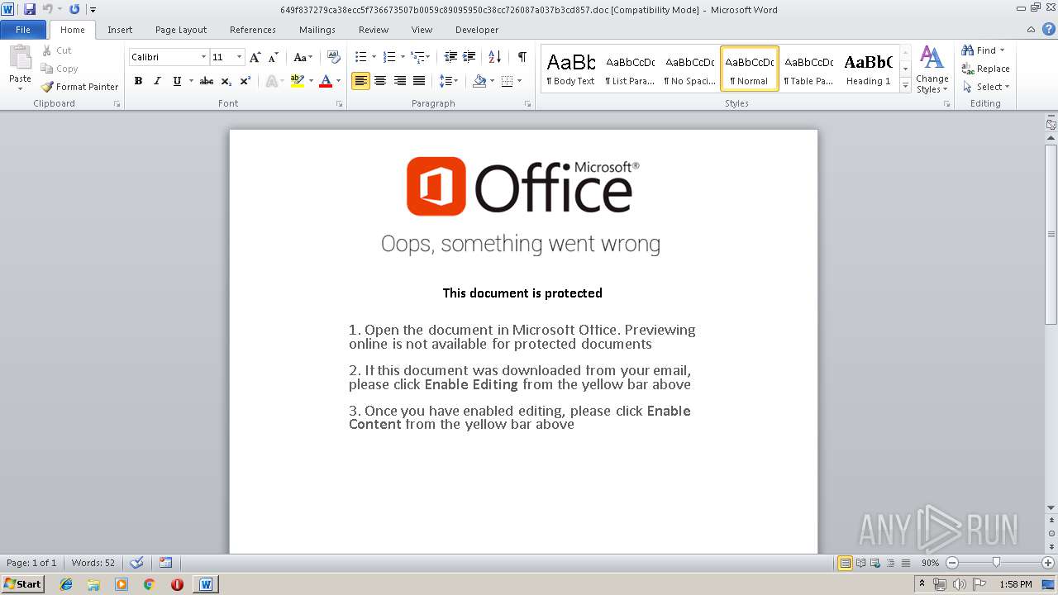The width and height of the screenshot is (1058, 595).
Task: Click the Cut scissors icon
Action: [47, 50]
